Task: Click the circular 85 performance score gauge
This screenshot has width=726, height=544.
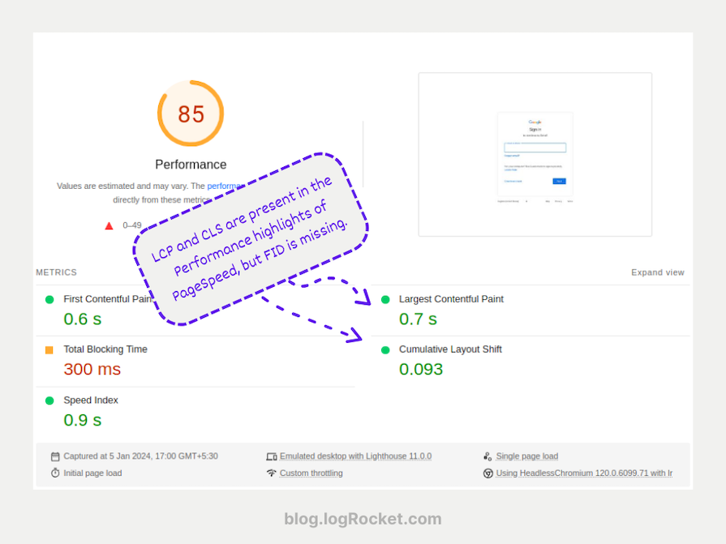Action: click(x=190, y=114)
